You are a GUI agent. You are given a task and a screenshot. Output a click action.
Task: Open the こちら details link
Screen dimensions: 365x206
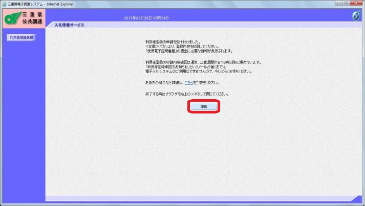189,82
